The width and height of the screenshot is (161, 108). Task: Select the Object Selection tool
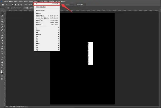pyautogui.click(x=2, y=19)
